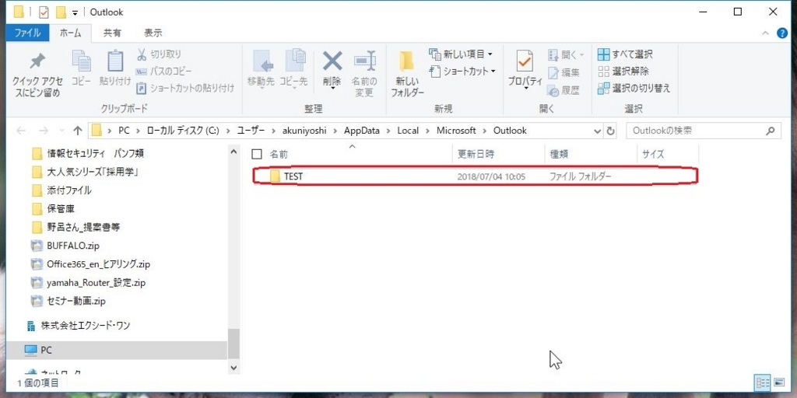Select セミナー動画.zip in sidebar
The height and width of the screenshot is (398, 797).
[x=68, y=301]
